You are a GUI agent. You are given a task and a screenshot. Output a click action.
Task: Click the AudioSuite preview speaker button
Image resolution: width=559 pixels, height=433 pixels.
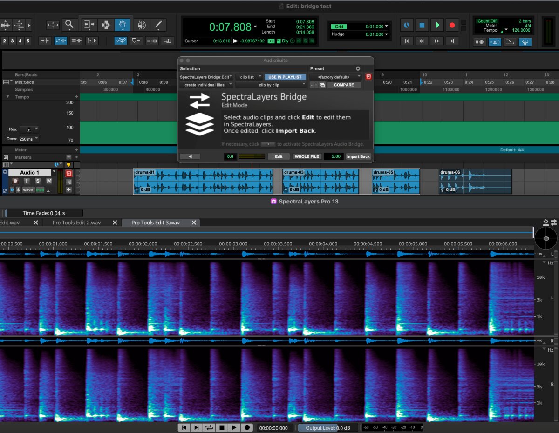190,156
